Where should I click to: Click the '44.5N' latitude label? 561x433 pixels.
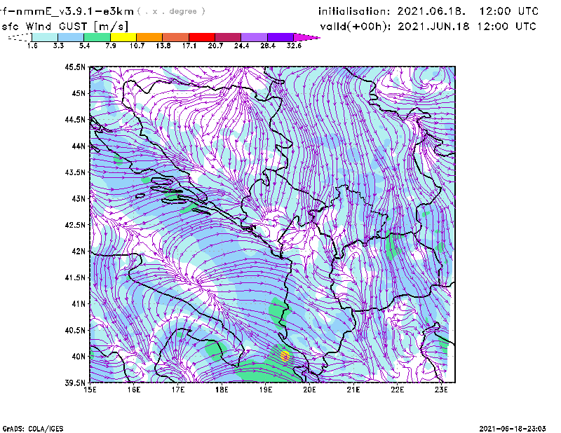click(75, 119)
